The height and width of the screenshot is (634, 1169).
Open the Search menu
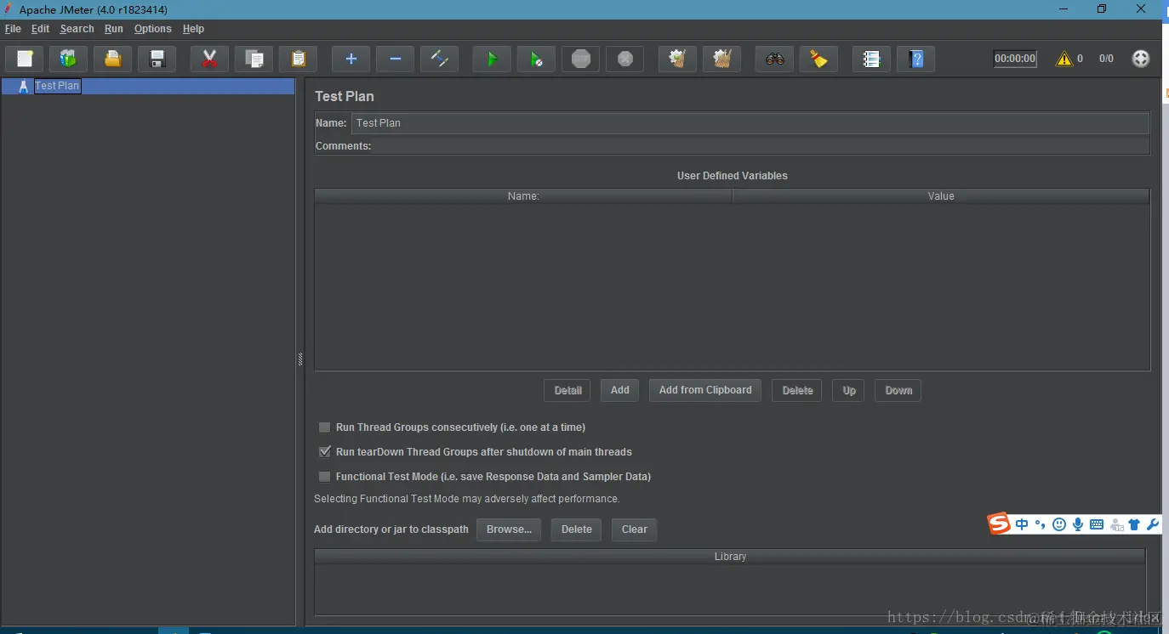coord(77,29)
